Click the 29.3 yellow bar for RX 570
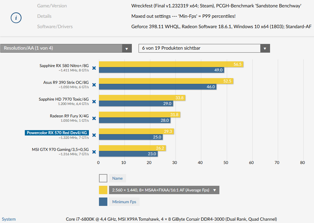Viewport: 314px width, 223px height. click(137, 131)
